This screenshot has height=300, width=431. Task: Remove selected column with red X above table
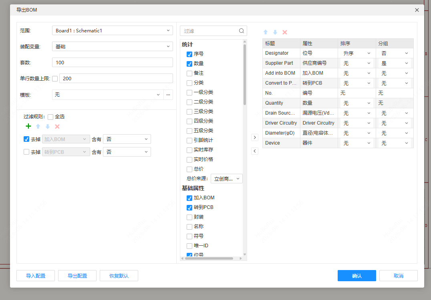pos(285,32)
